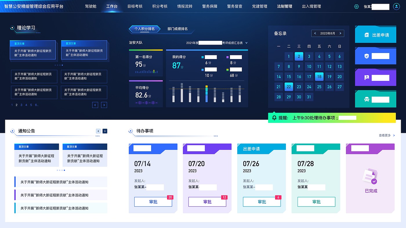
Task: Pick date 31 in the calendar
Action: [x=309, y=97]
